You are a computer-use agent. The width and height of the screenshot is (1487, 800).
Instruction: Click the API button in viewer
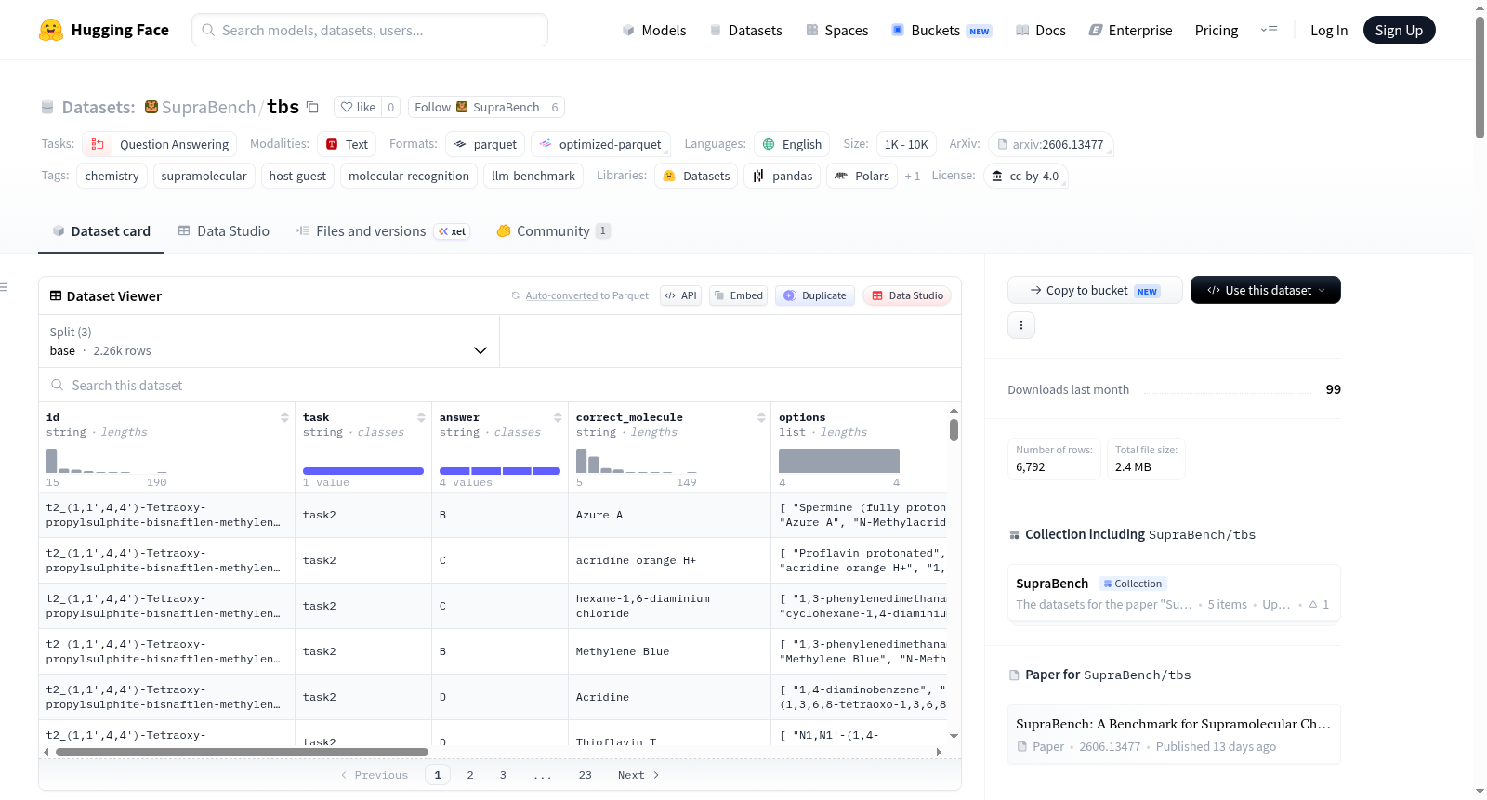(x=680, y=295)
